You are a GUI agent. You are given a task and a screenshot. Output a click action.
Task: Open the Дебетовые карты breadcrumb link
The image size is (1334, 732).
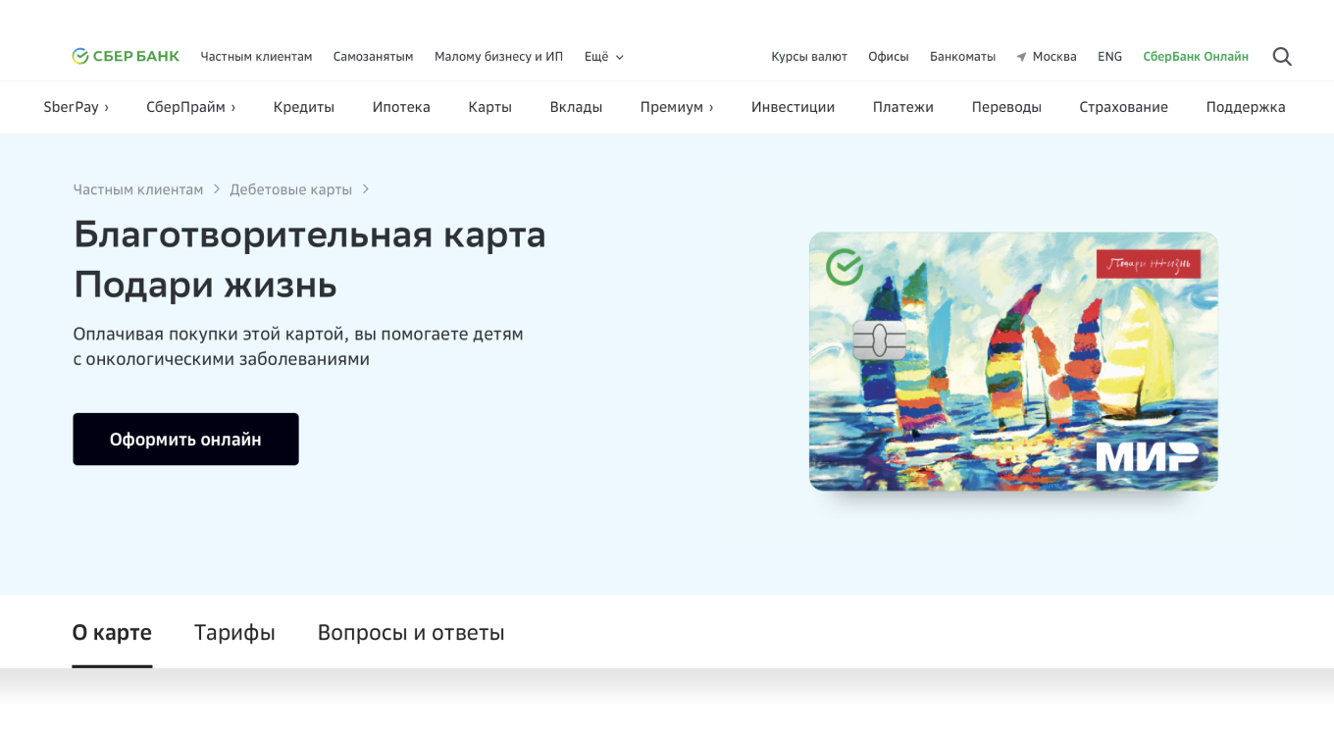click(290, 189)
